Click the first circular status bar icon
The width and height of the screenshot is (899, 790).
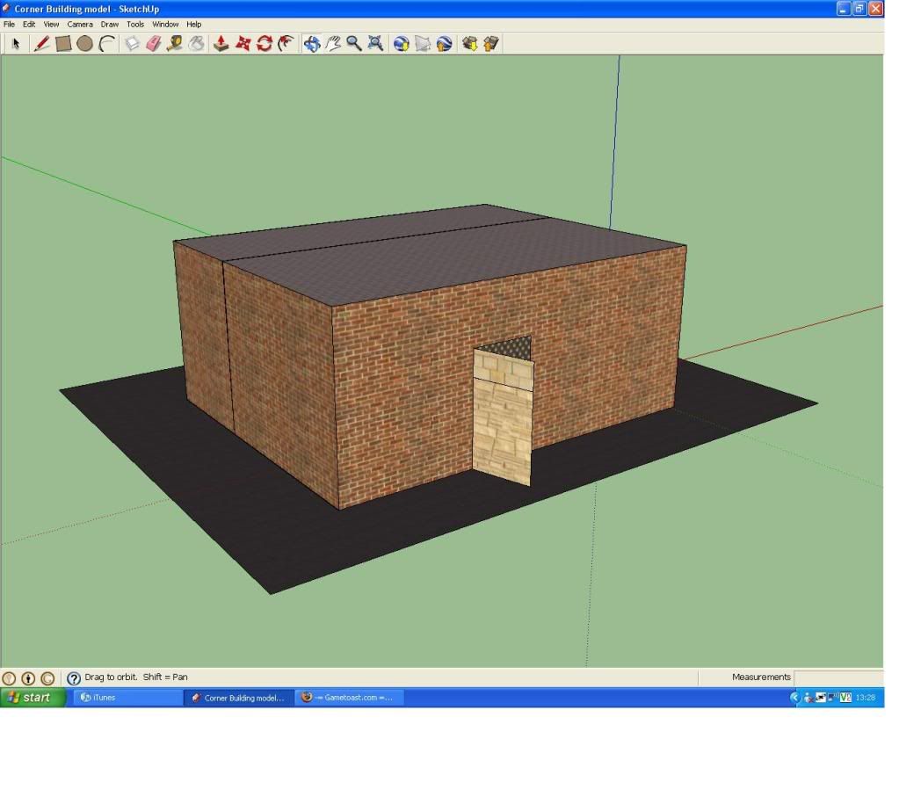point(9,678)
